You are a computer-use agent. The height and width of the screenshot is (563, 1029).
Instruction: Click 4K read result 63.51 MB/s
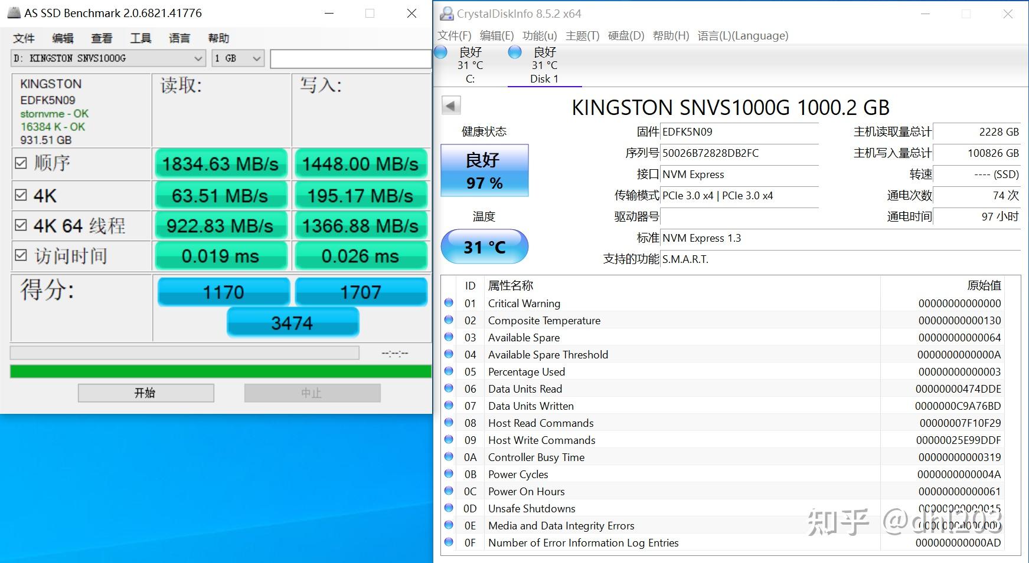coord(220,195)
